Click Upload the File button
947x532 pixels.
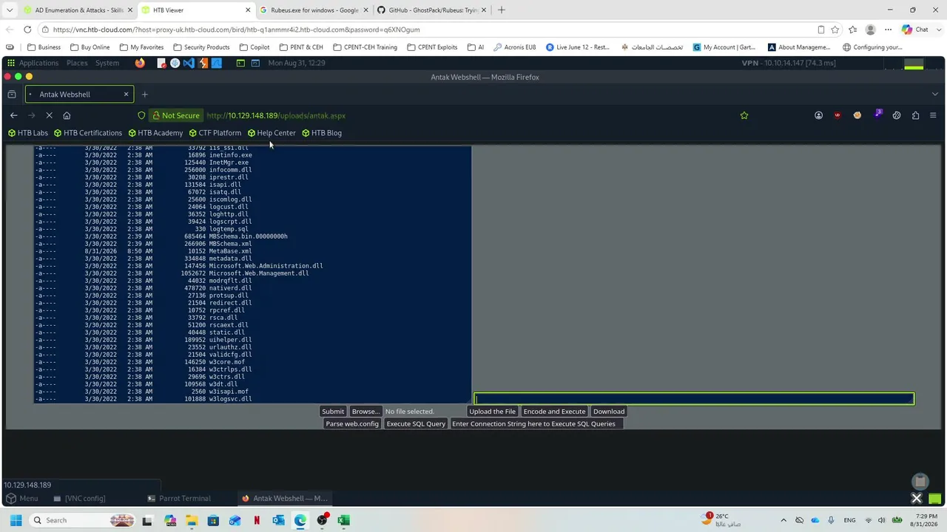[492, 412]
